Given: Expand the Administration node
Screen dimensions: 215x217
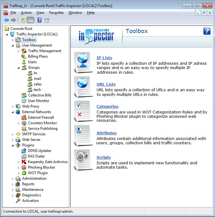Looking at the screenshot, I should (13, 179).
